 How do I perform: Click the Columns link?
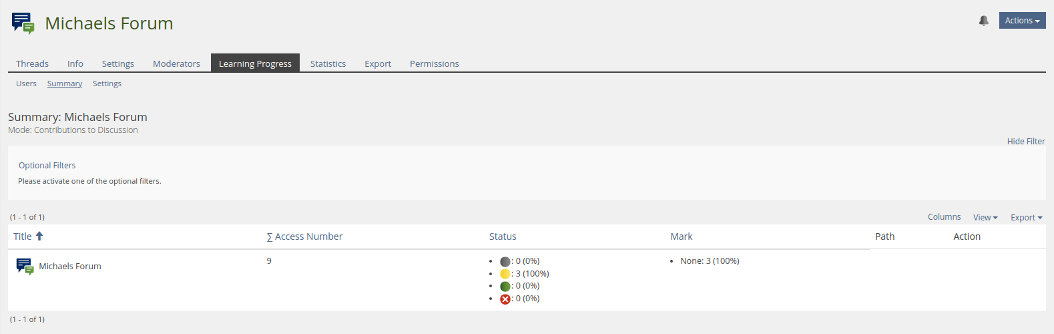[x=944, y=217]
